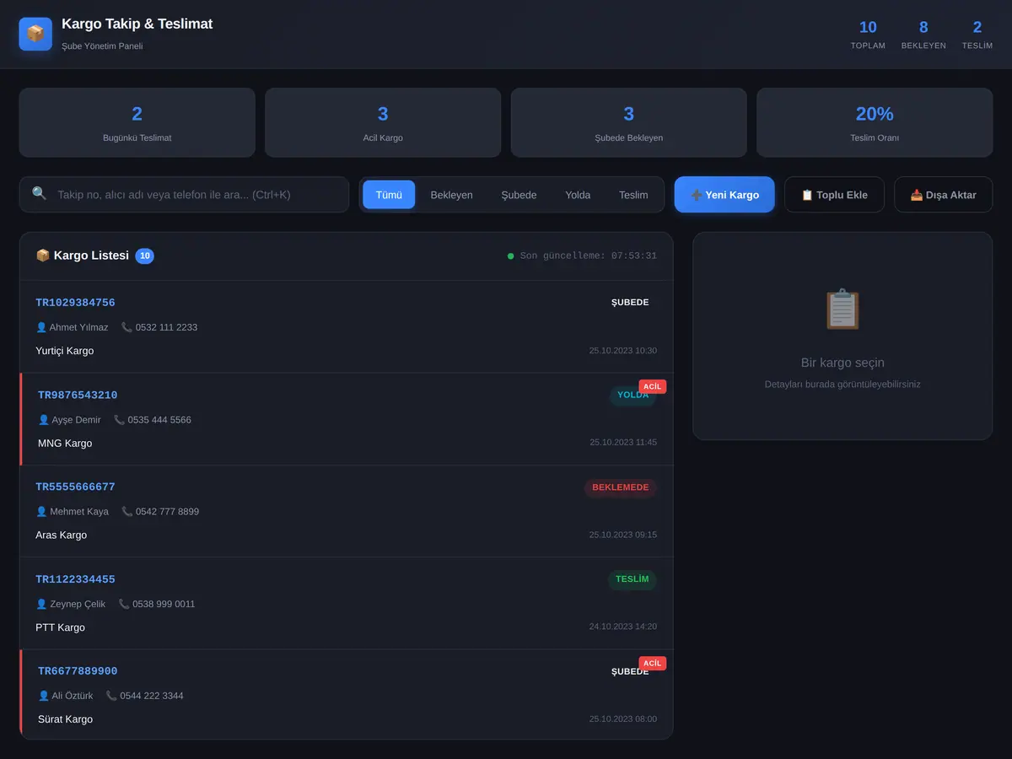This screenshot has height=759, width=1012.
Task: Click the Yurtiçi Kargo carrier name
Action: pyautogui.click(x=65, y=351)
